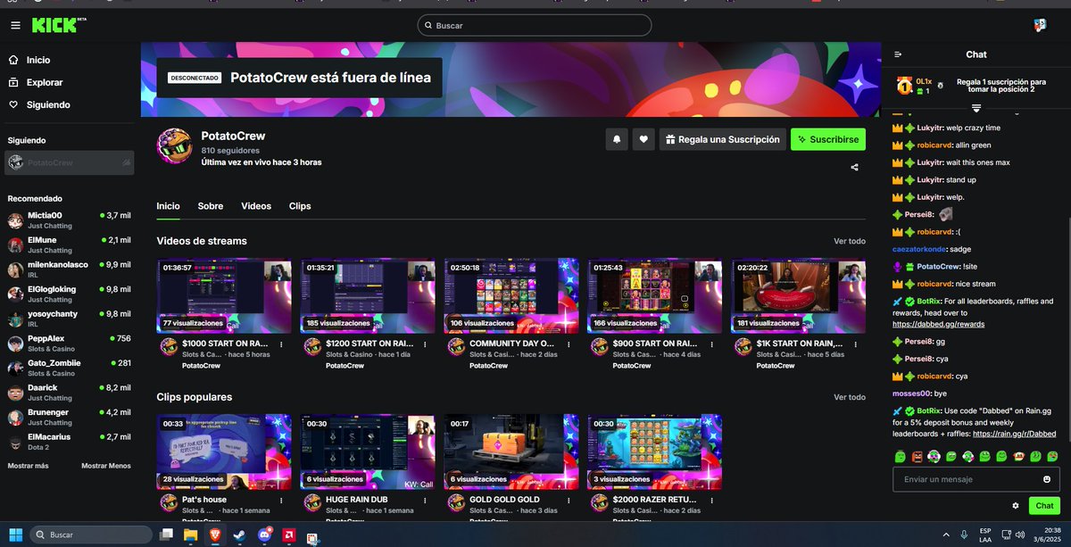Viewport: 1071px width, 547px height.
Task: Click Regala una Suscripción button
Action: point(723,139)
